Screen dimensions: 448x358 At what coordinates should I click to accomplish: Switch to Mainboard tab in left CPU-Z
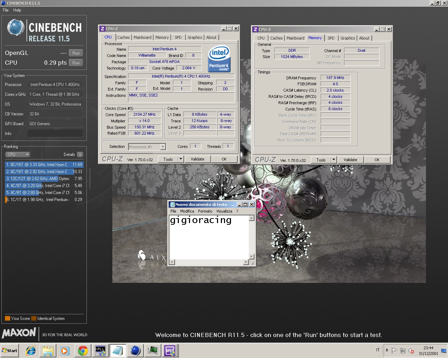(x=143, y=37)
